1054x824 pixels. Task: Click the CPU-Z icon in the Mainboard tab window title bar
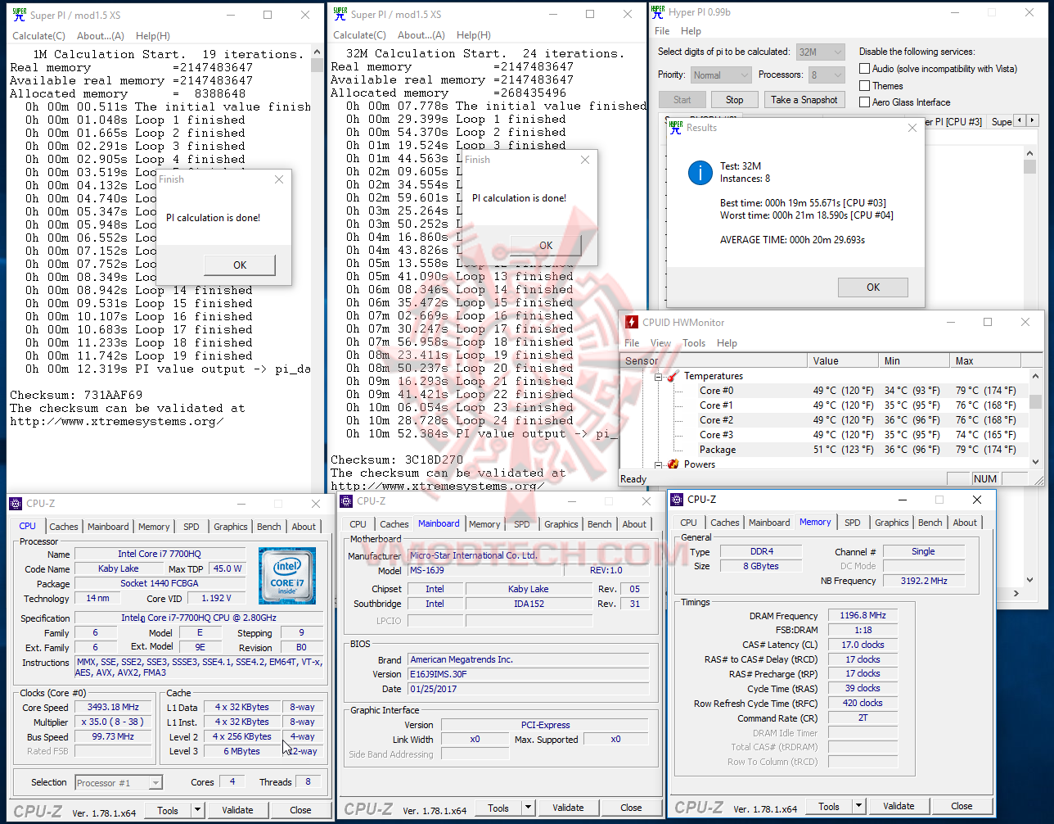(347, 501)
